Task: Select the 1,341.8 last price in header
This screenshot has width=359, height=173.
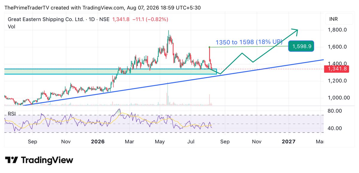Action: pyautogui.click(x=121, y=19)
